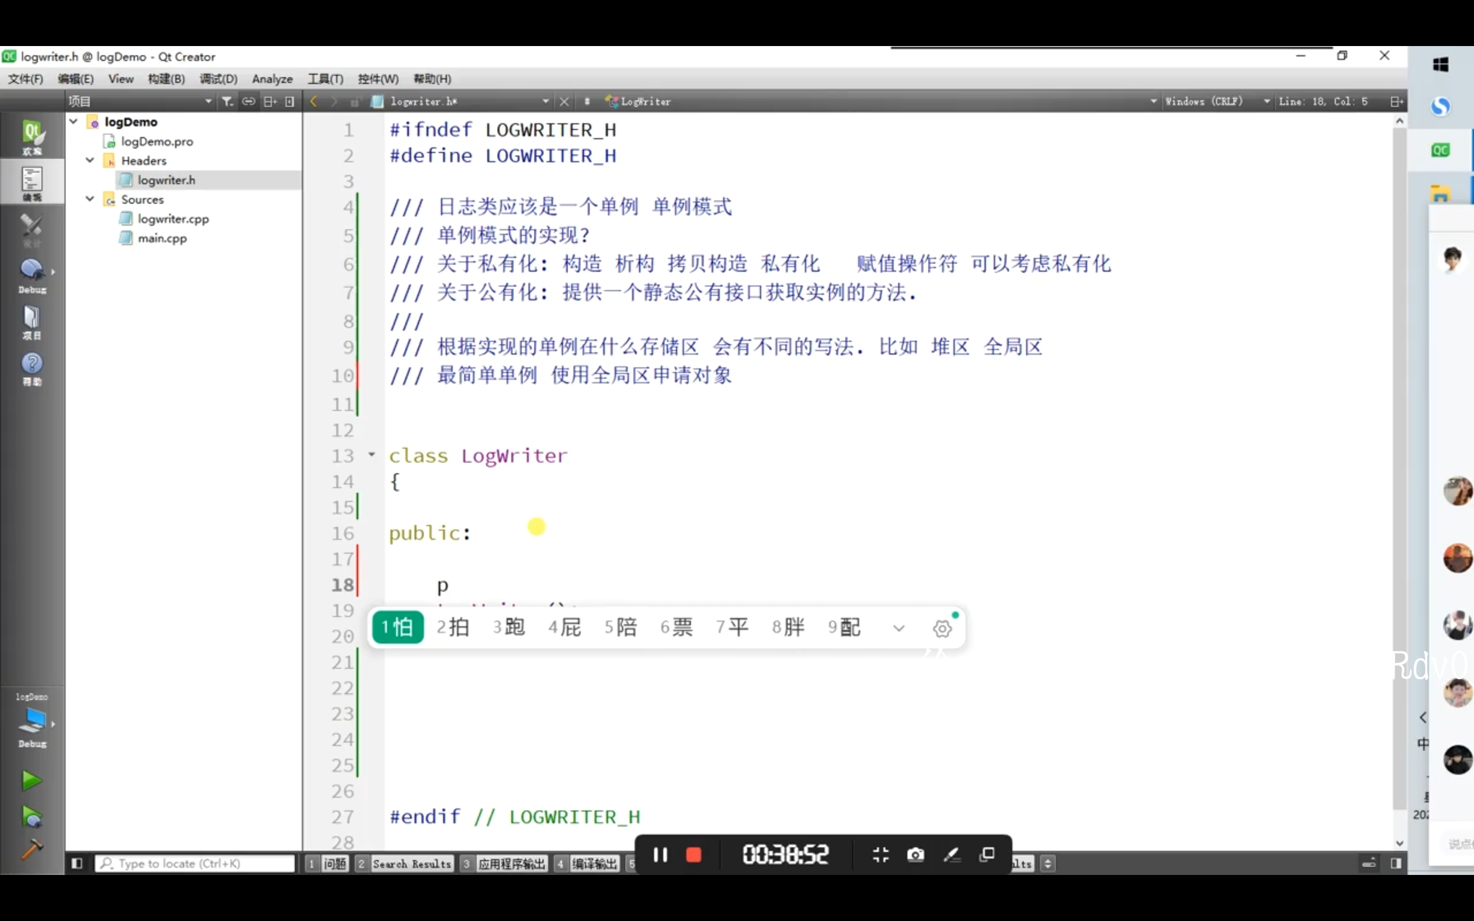The width and height of the screenshot is (1474, 921).
Task: Switch to the Search Results output tab
Action: coord(411,864)
